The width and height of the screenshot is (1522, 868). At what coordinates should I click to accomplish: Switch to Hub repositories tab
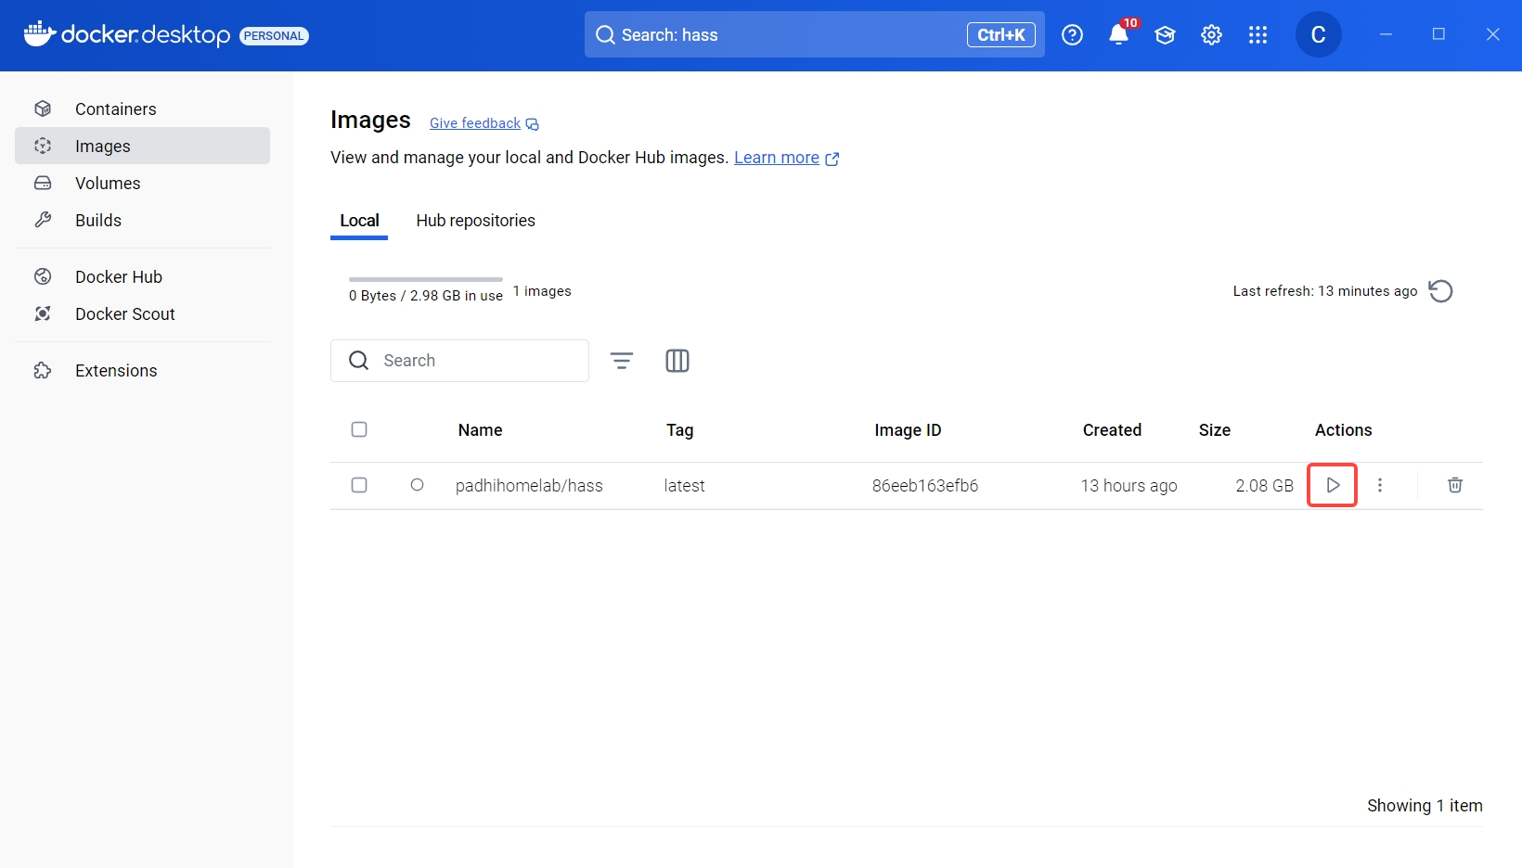pos(475,221)
